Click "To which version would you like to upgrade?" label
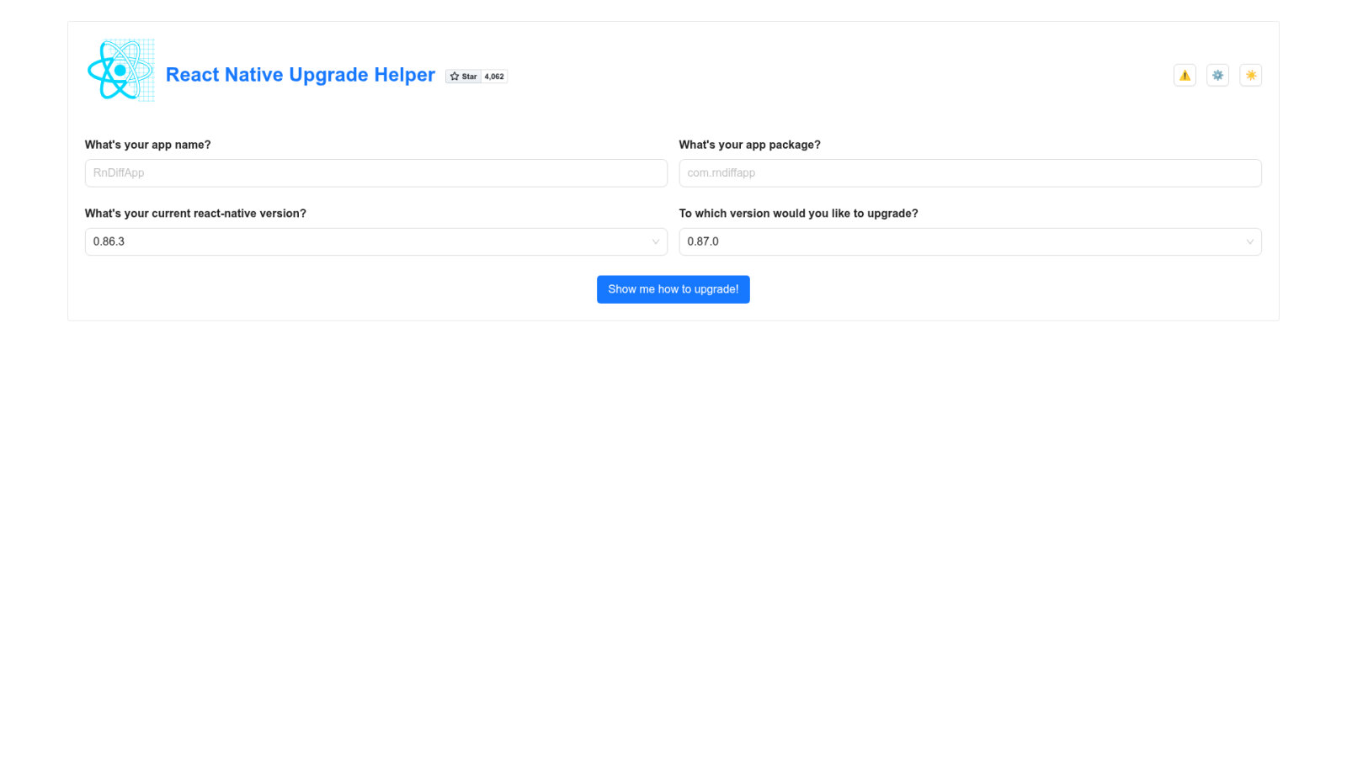 coord(798,214)
